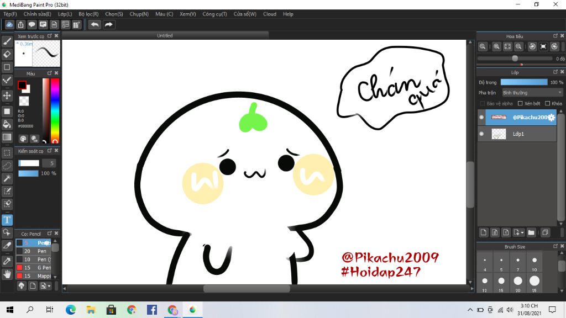Rotate canvas left in navigator
This screenshot has height=318, width=566.
point(532,46)
